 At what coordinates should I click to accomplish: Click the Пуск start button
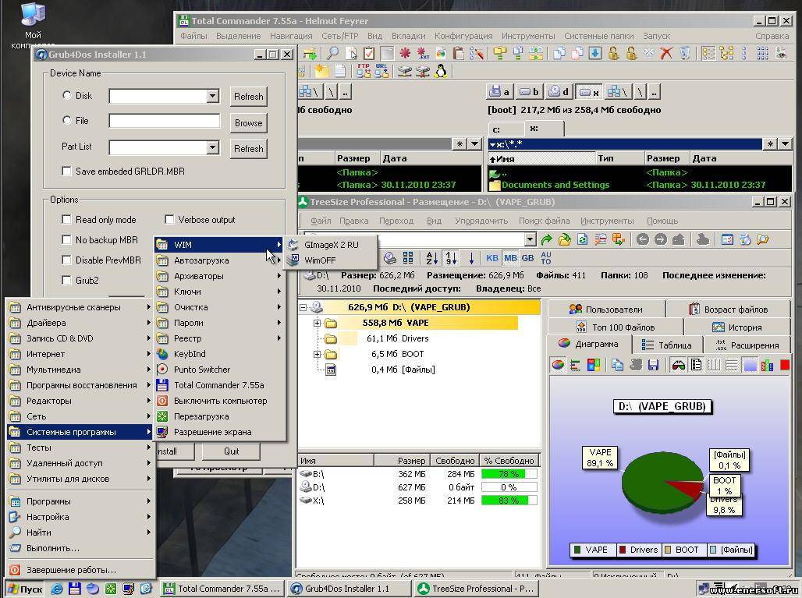click(x=25, y=589)
